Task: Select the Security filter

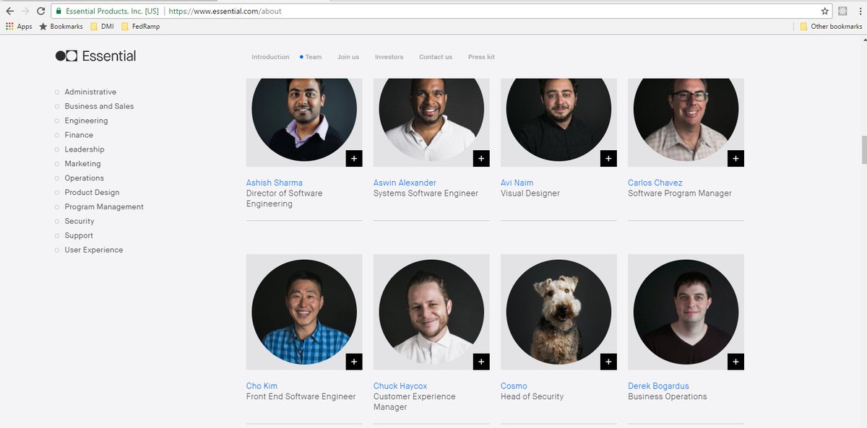Action: click(x=74, y=222)
